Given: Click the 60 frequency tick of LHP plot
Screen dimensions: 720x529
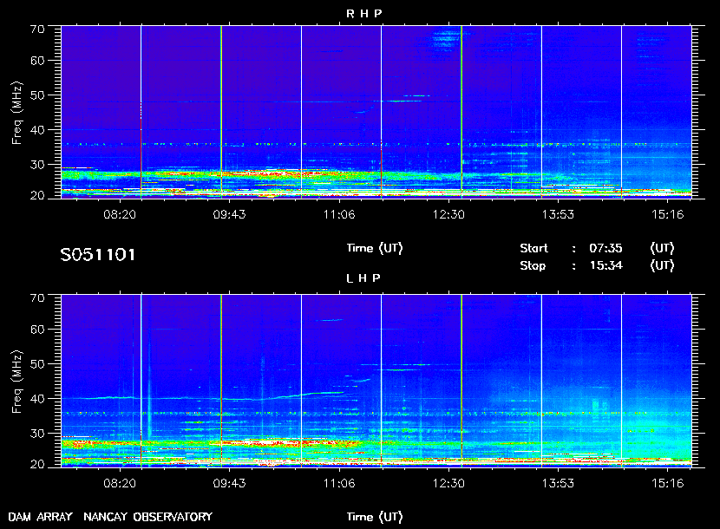Looking at the screenshot, I should (37, 330).
